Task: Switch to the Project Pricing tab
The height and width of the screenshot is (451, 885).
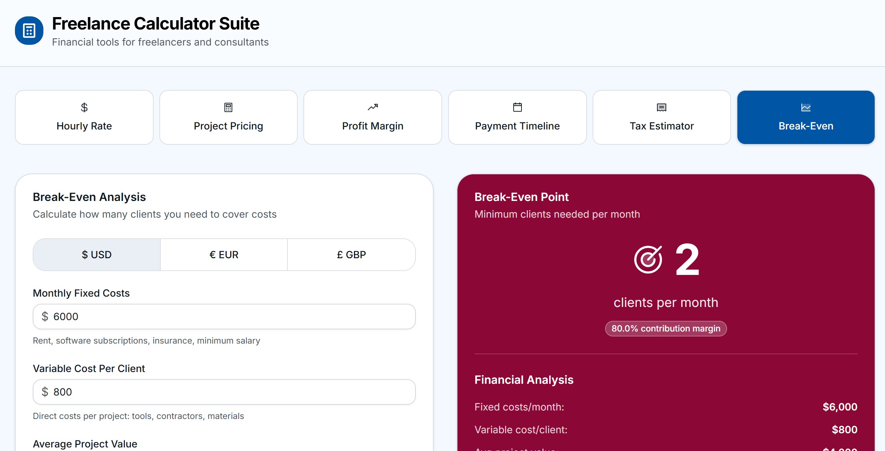Action: click(x=228, y=118)
